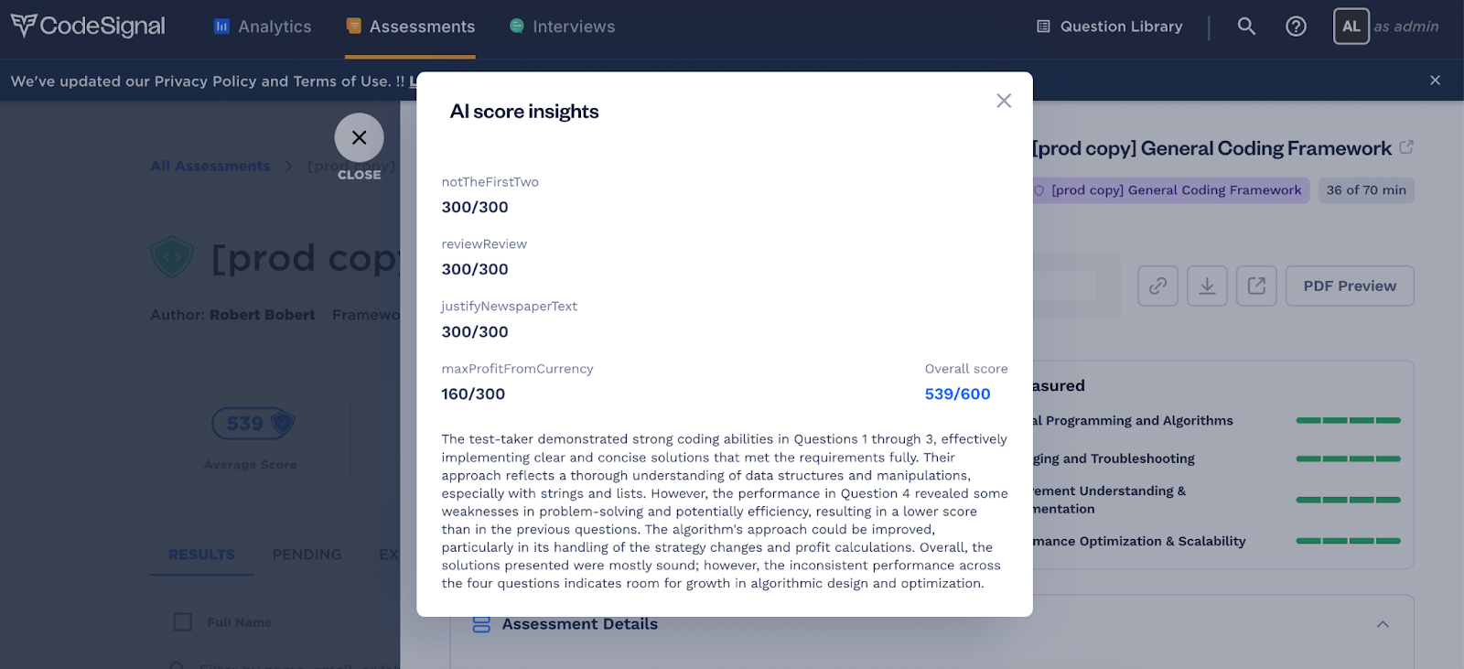Collapse the Assessment Details section
This screenshot has width=1464, height=669.
coord(1383,624)
